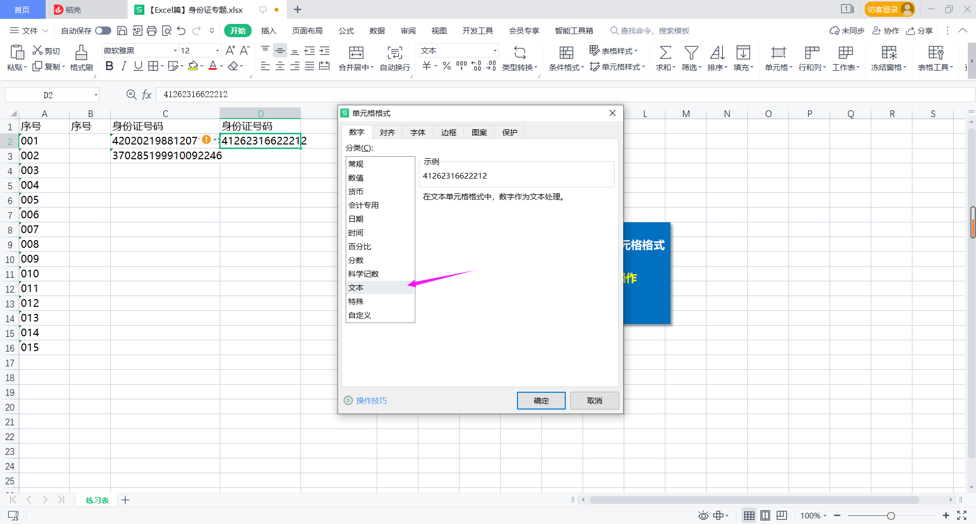Open the number format dropdown 文本

pyautogui.click(x=495, y=51)
